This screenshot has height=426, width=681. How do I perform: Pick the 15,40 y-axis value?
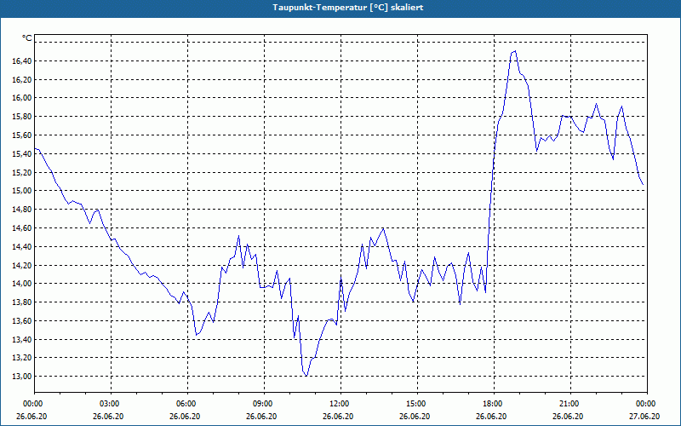22,153
